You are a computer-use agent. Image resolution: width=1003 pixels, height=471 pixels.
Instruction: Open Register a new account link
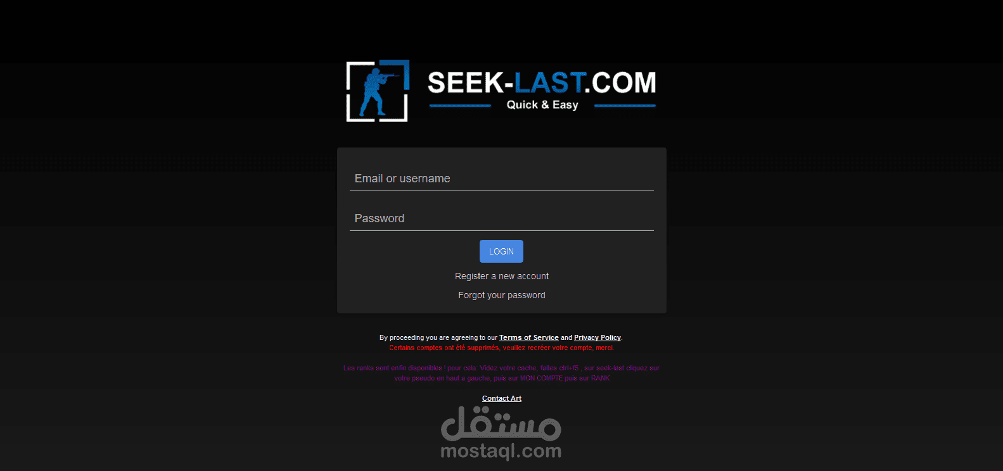[502, 276]
